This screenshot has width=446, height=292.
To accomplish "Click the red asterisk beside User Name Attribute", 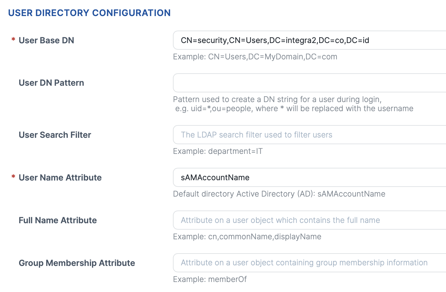I will click(x=13, y=177).
